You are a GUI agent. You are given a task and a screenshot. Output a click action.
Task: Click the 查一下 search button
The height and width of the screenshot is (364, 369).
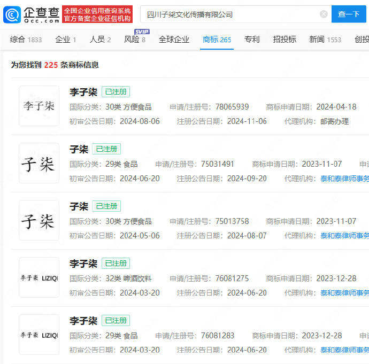[349, 14]
